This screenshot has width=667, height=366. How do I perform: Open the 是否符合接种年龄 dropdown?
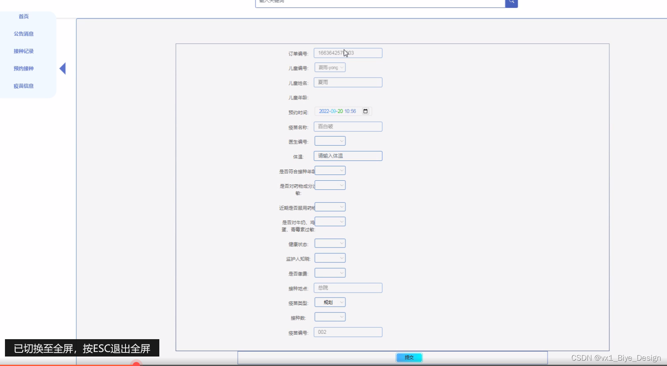tap(330, 170)
